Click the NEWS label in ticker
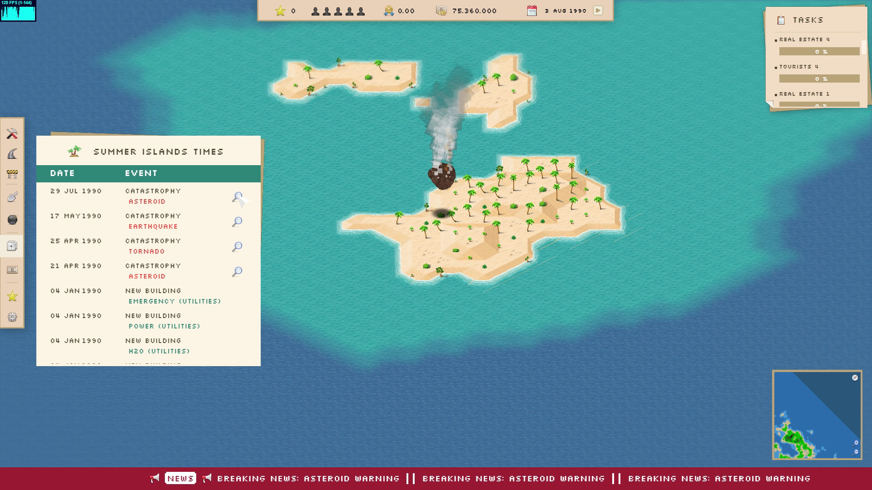 pyautogui.click(x=180, y=478)
